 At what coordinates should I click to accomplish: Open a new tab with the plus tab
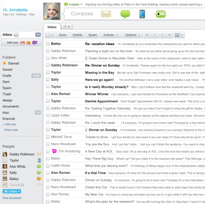(67, 27)
